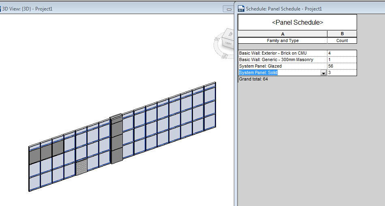This screenshot has height=206, width=385.
Task: Select the brick masonry panel in the curtain wall
Action: click(x=81, y=167)
